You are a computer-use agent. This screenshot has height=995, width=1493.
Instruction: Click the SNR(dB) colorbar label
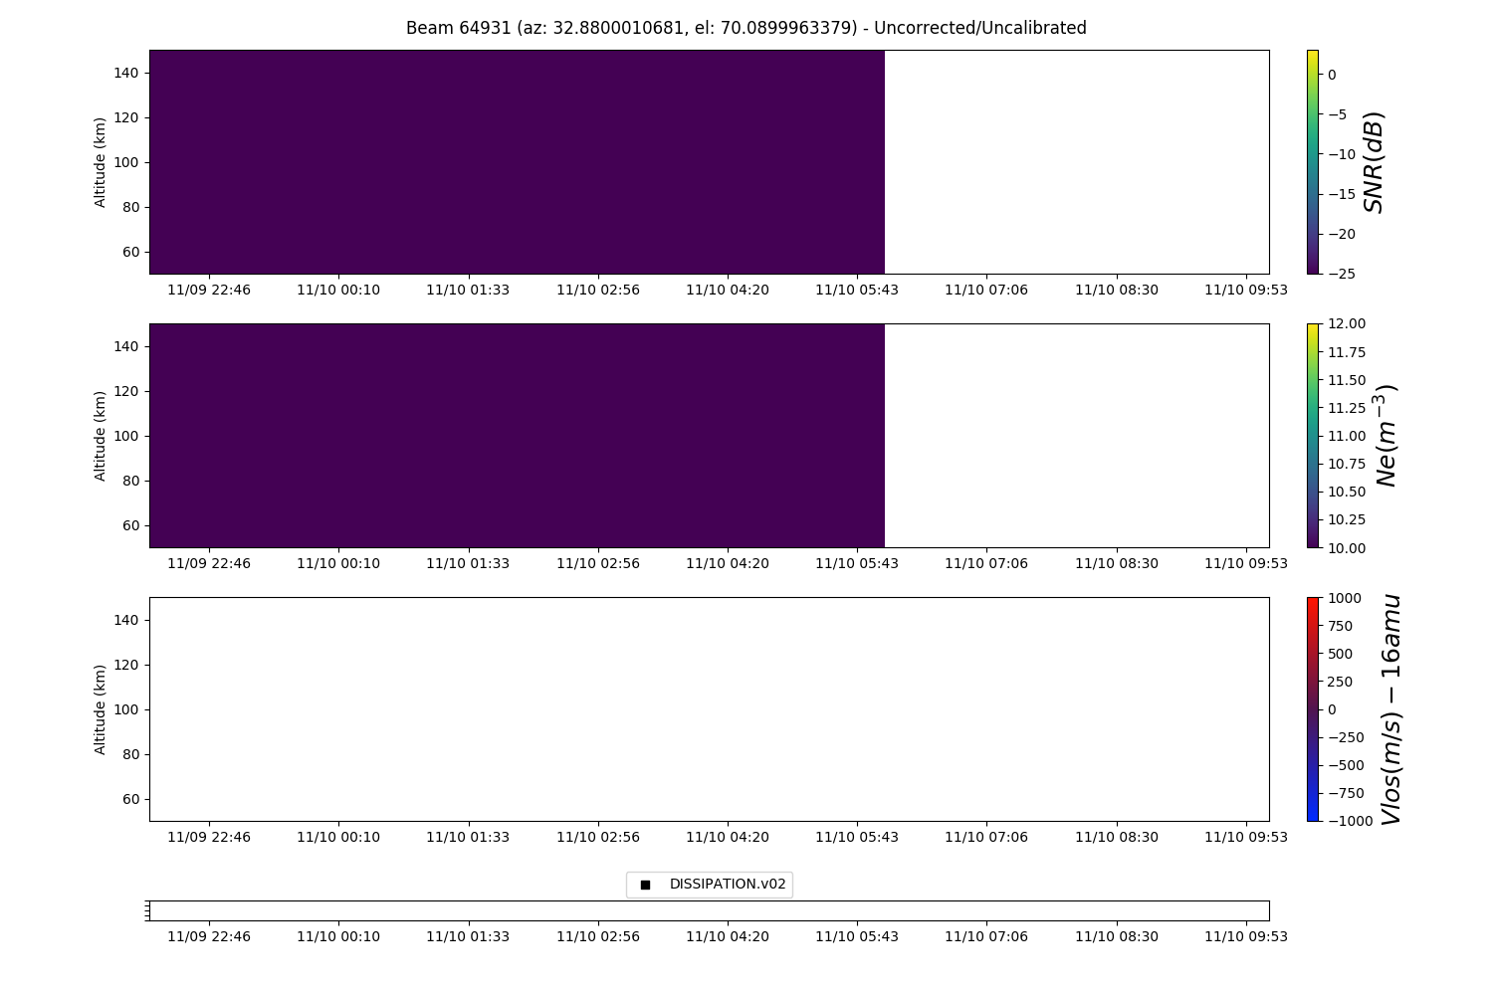[x=1375, y=161]
